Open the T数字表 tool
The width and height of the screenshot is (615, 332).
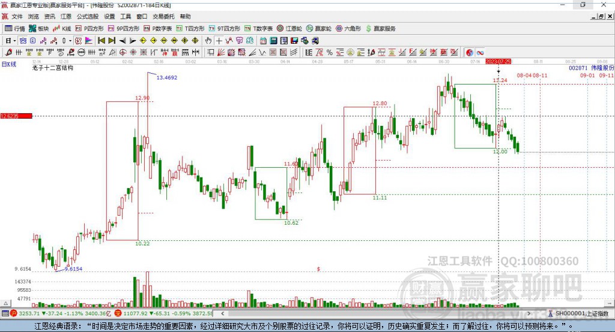pyautogui.click(x=258, y=29)
